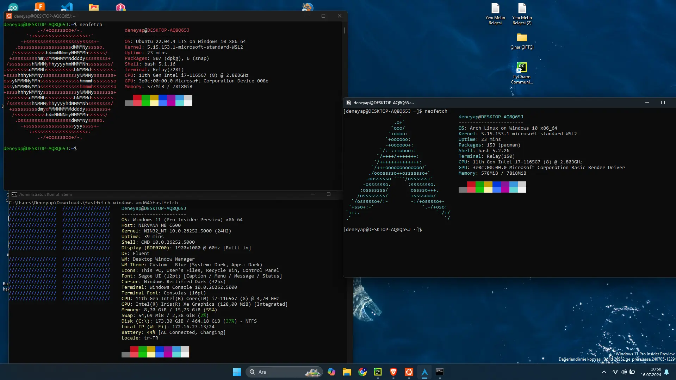The image size is (676, 380).
Task: Click the empty prompt in the Arch terminal
Action: pyautogui.click(x=383, y=230)
